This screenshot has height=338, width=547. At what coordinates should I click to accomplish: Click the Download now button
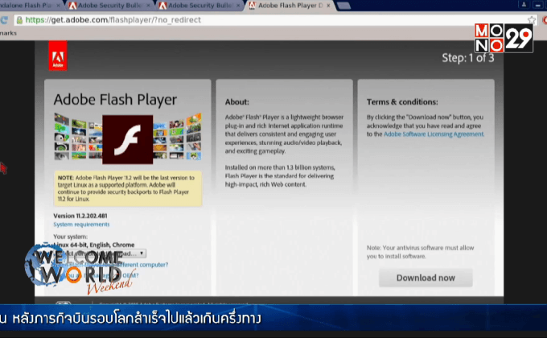tap(426, 278)
